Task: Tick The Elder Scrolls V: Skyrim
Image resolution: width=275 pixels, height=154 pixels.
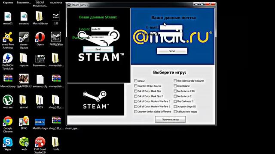Action: point(175,81)
